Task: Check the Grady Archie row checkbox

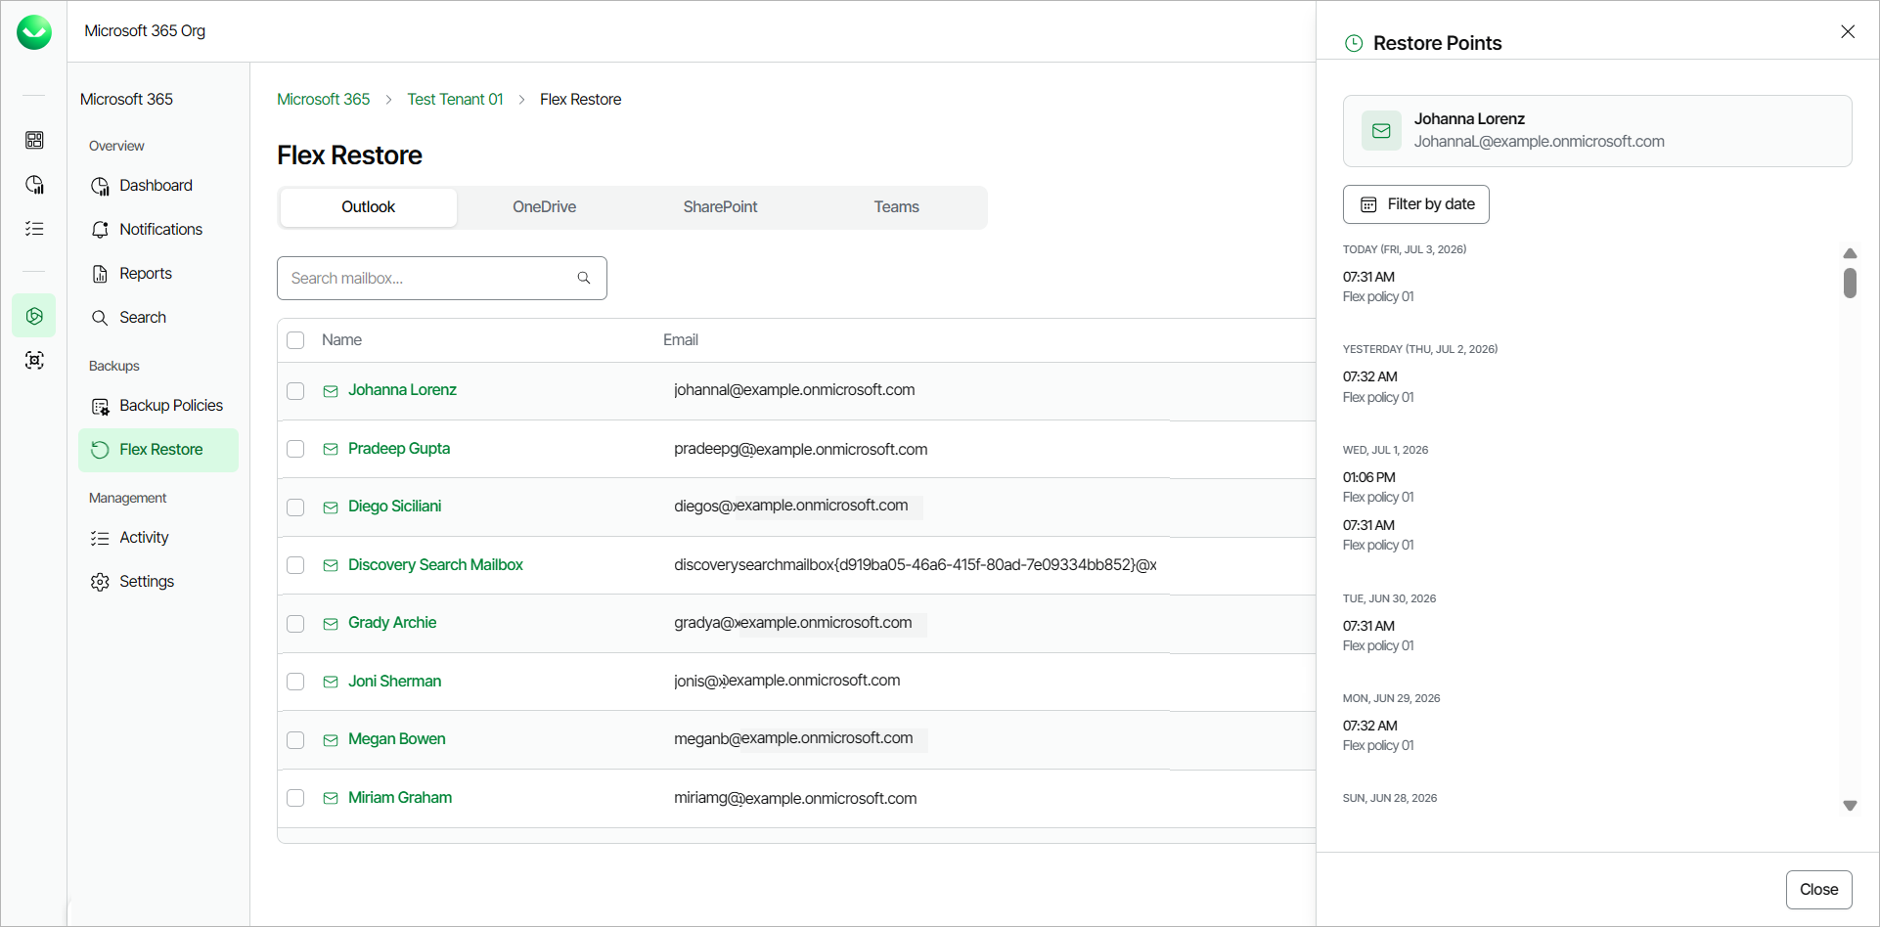Action: coord(295,624)
